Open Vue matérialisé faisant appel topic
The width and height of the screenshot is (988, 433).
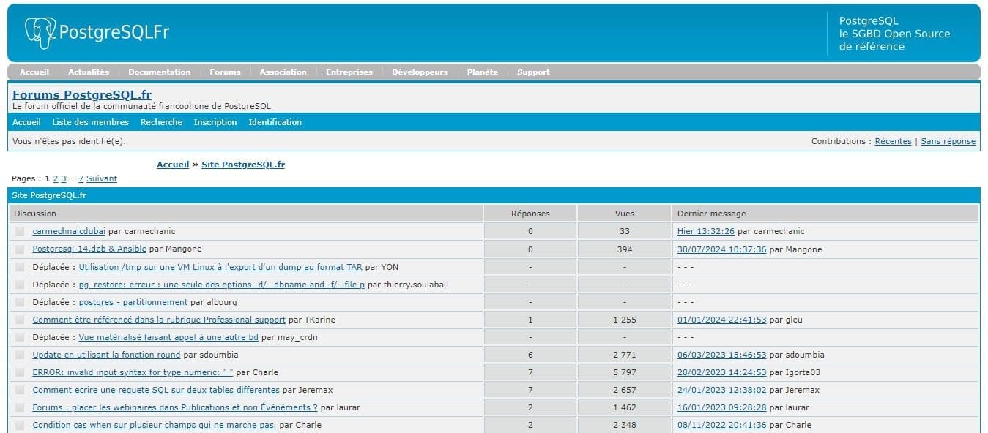pyautogui.click(x=168, y=337)
